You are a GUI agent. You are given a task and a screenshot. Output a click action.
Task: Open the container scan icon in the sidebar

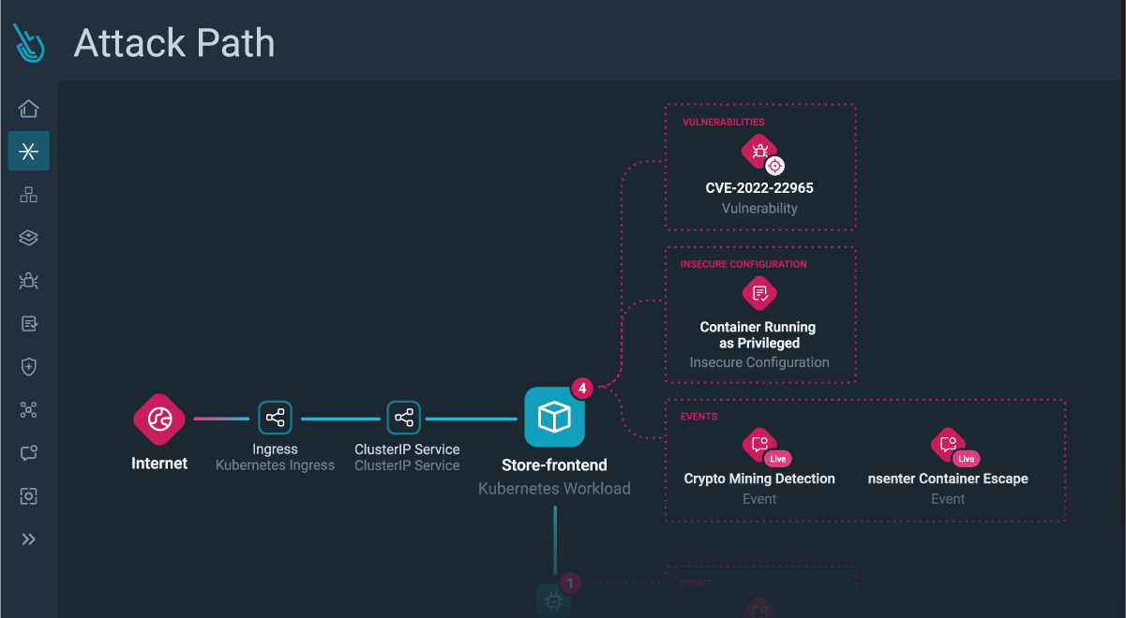(28, 495)
